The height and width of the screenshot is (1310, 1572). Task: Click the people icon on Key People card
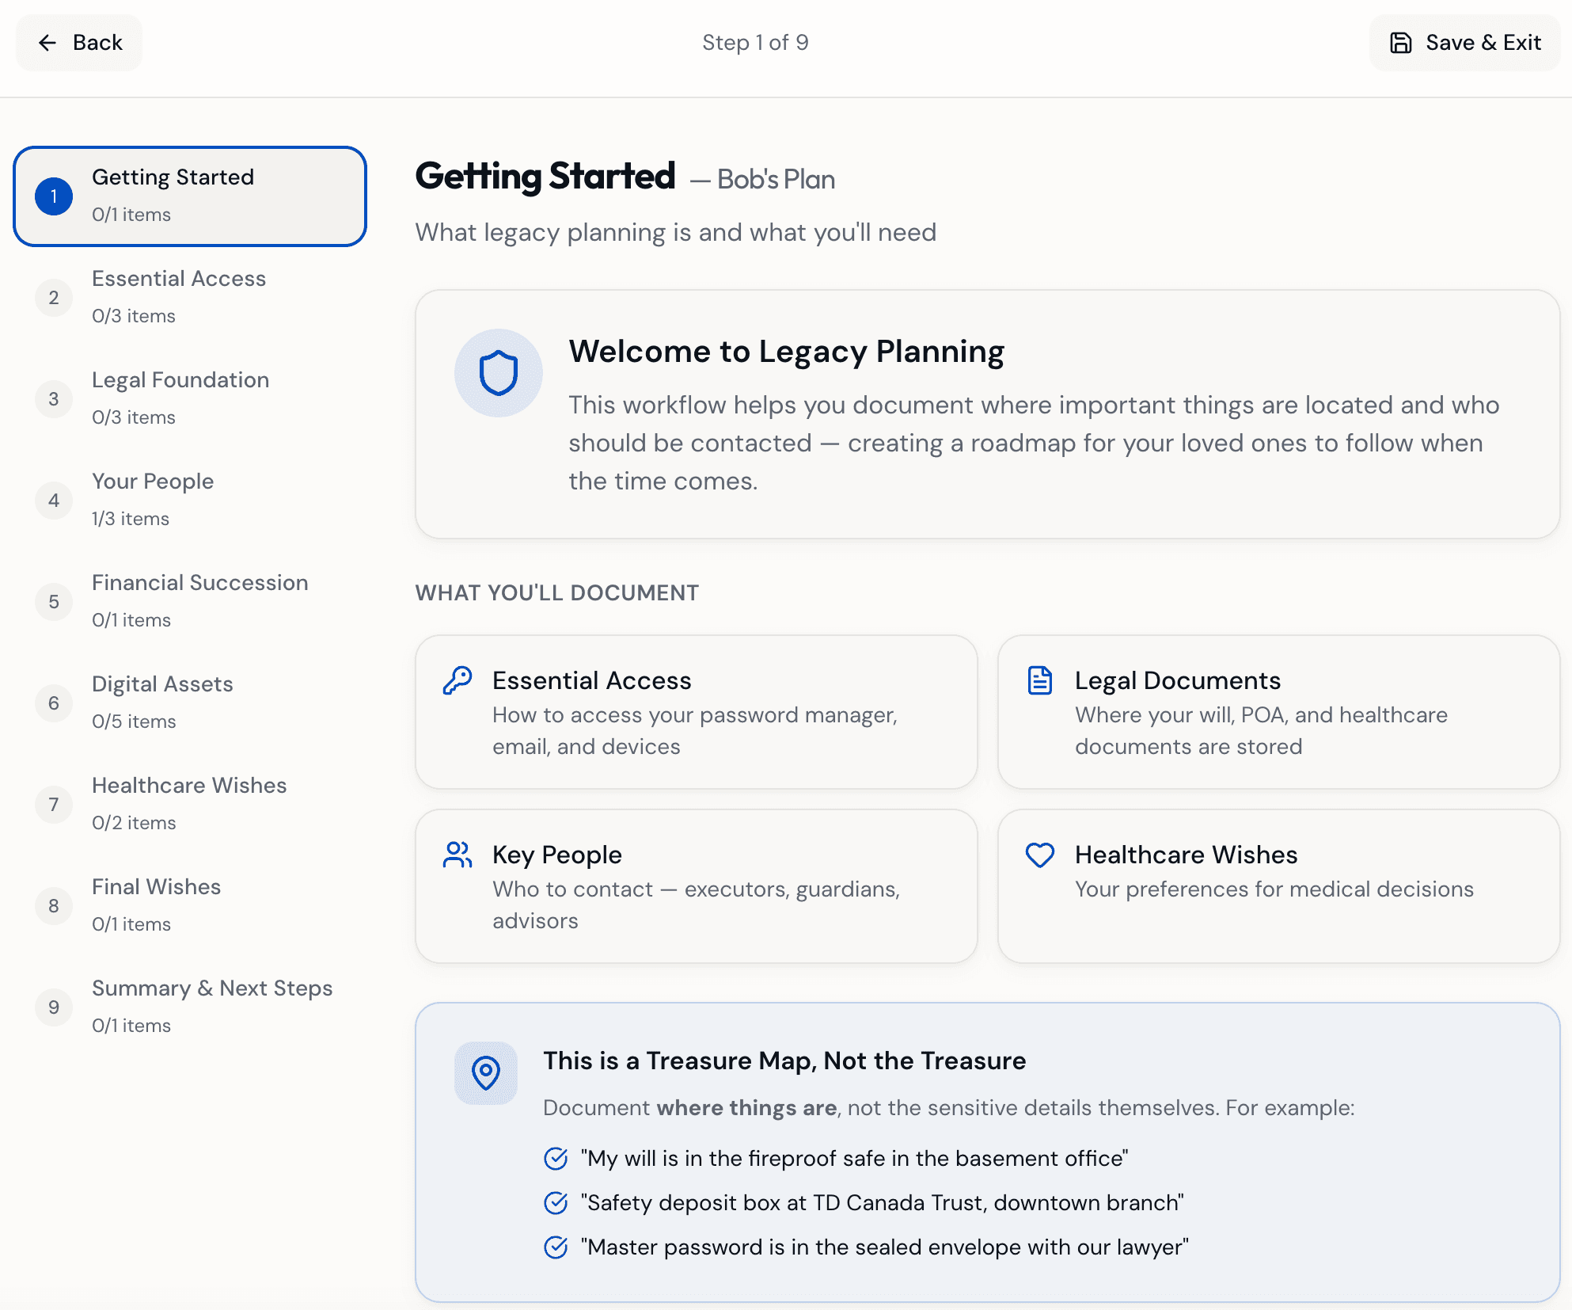458,855
